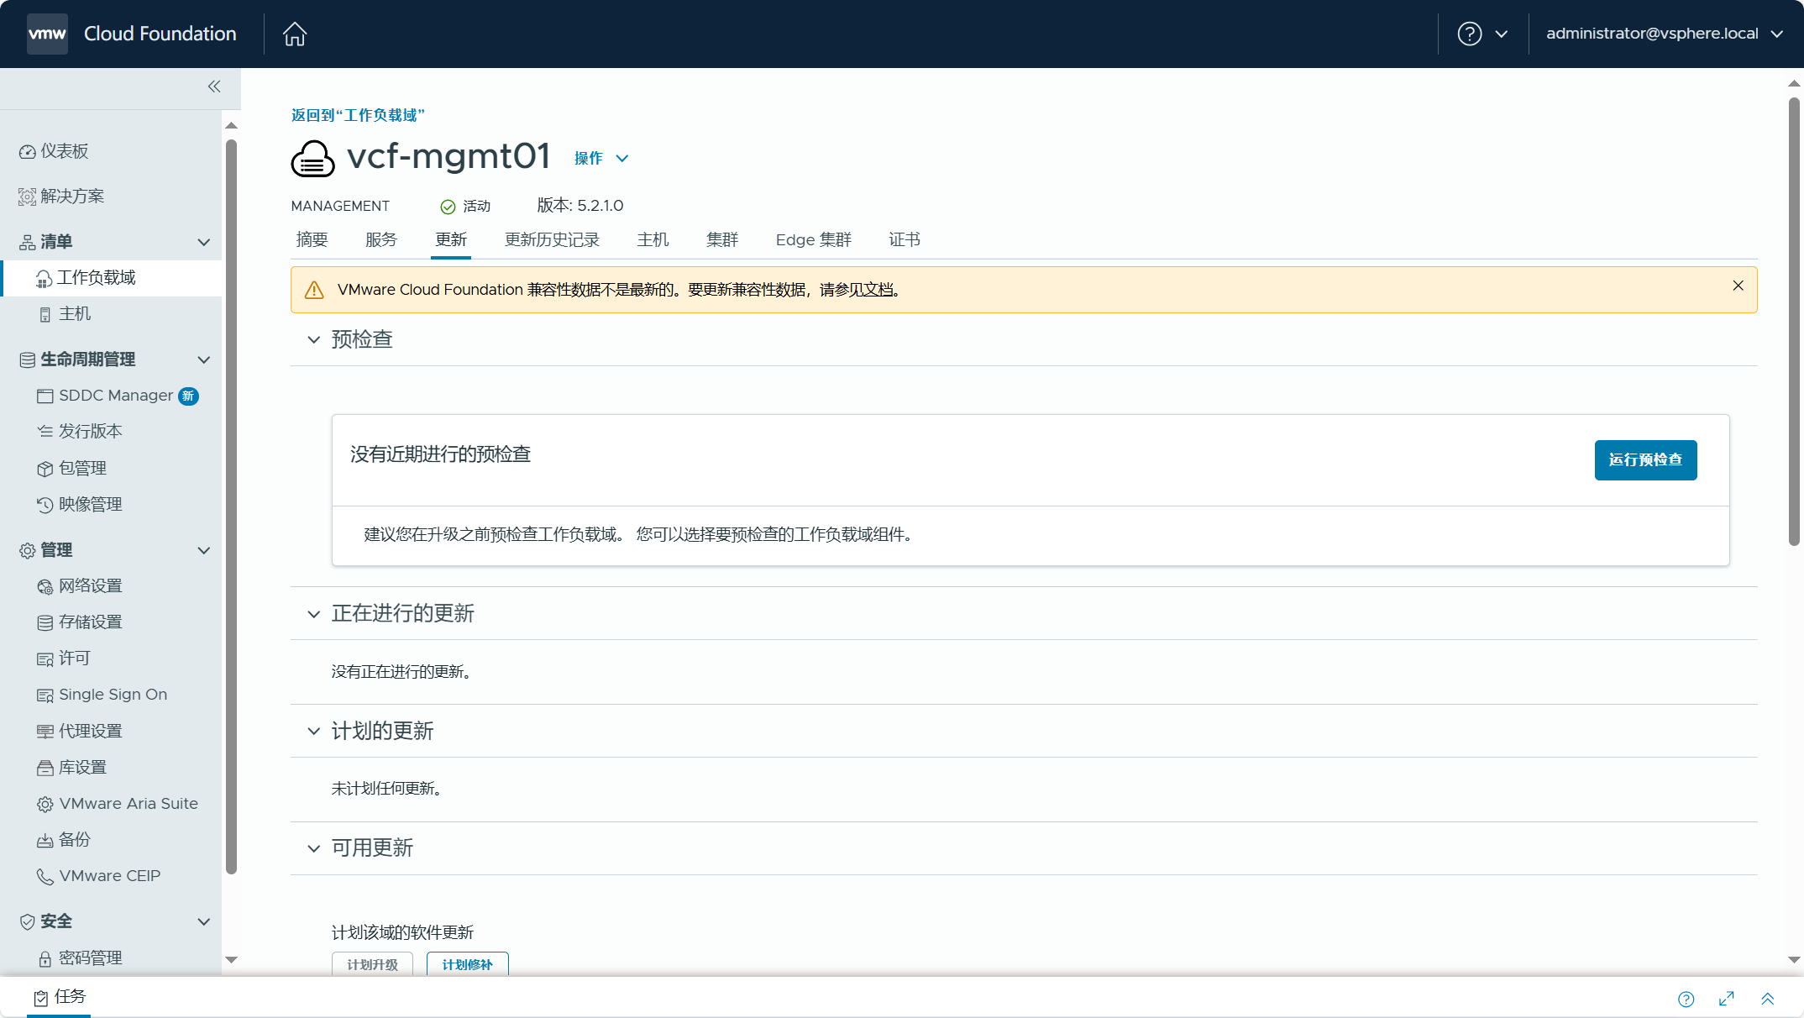Image resolution: width=1804 pixels, height=1018 pixels.
Task: Open 网络设置 in sidebar
Action: pos(80,585)
